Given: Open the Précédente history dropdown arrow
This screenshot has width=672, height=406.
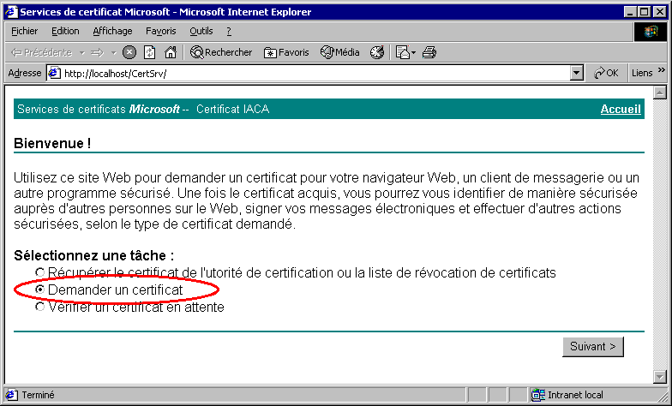Looking at the screenshot, I should point(82,53).
